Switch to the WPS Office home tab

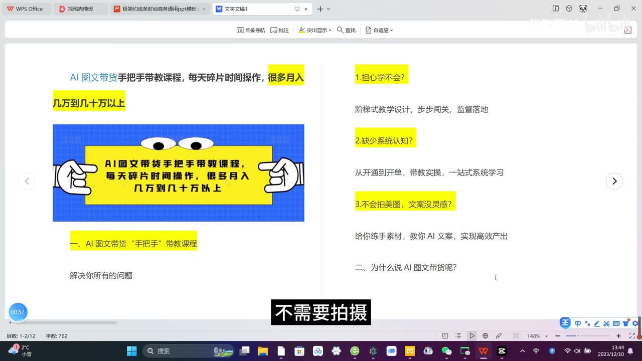tap(25, 9)
